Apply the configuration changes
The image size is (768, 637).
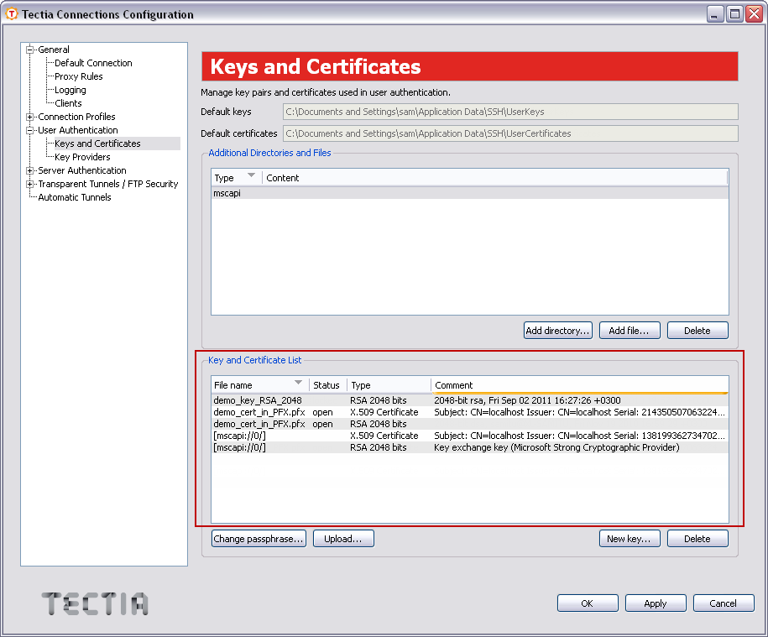[x=656, y=603]
